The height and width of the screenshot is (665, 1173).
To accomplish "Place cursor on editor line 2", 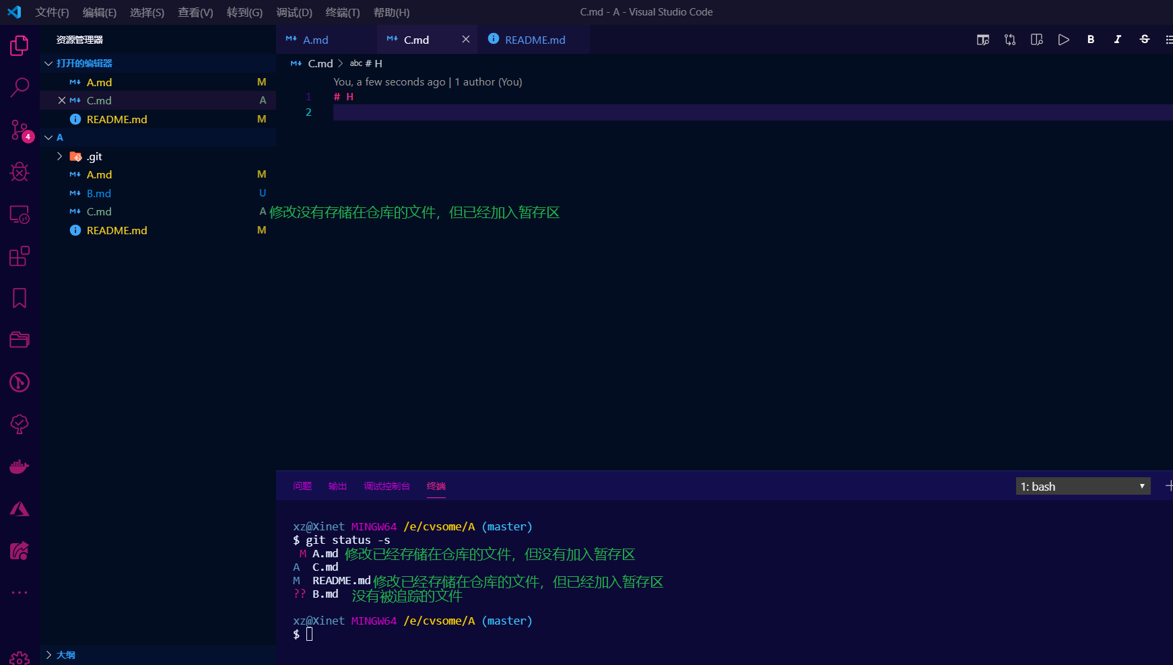I will tap(753, 112).
